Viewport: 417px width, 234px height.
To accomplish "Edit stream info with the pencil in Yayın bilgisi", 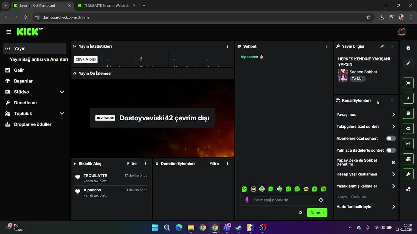I will point(382,46).
